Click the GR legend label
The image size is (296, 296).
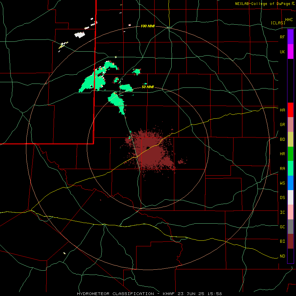(x=282, y=125)
